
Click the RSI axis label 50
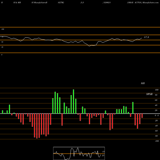[x=2, y=42]
